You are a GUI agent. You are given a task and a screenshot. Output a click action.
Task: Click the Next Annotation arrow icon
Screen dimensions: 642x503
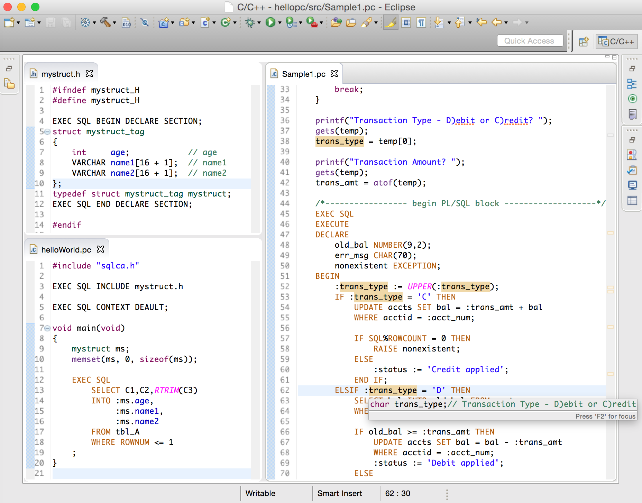click(439, 22)
